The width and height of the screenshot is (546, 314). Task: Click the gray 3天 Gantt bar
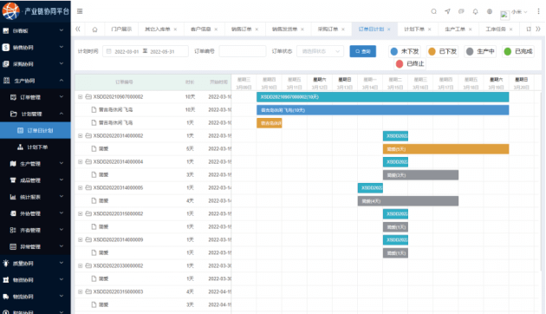(420, 175)
